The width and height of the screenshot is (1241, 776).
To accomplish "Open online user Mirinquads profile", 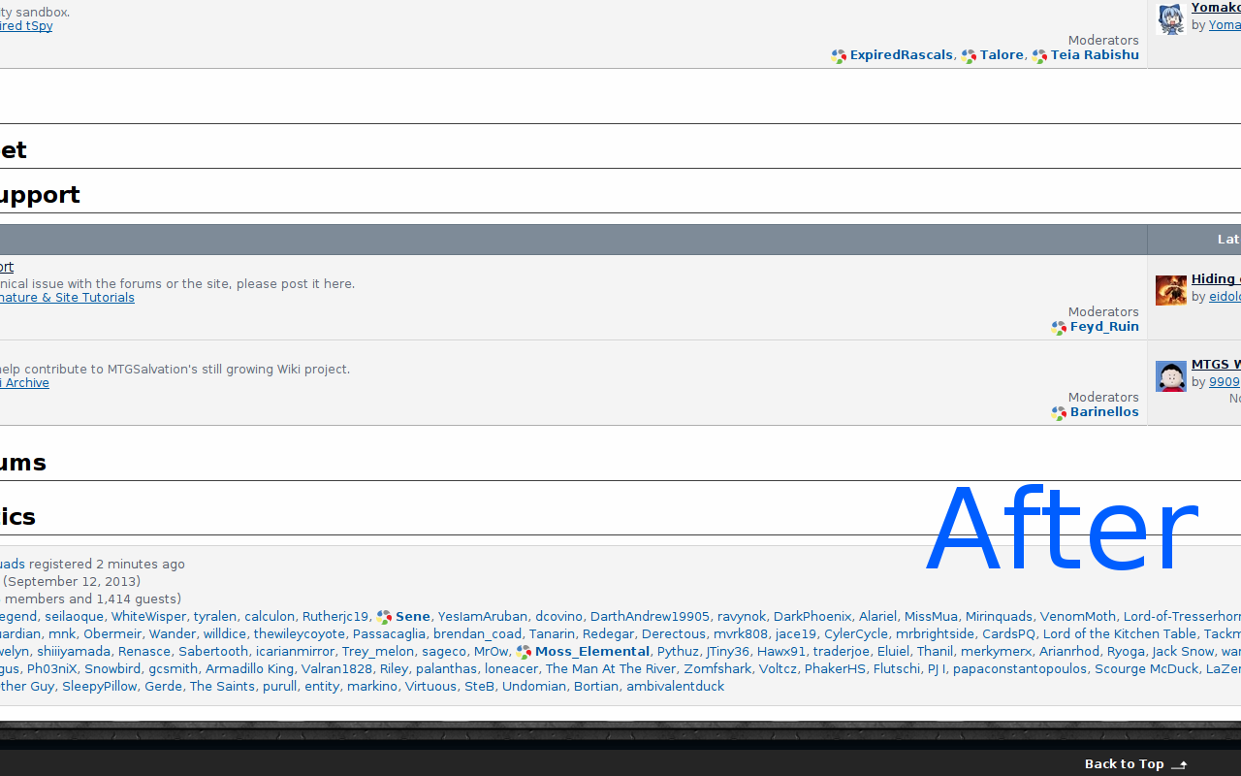I will coord(999,617).
